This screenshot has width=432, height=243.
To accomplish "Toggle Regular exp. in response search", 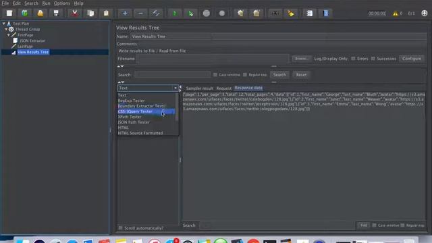I will pos(402,225).
